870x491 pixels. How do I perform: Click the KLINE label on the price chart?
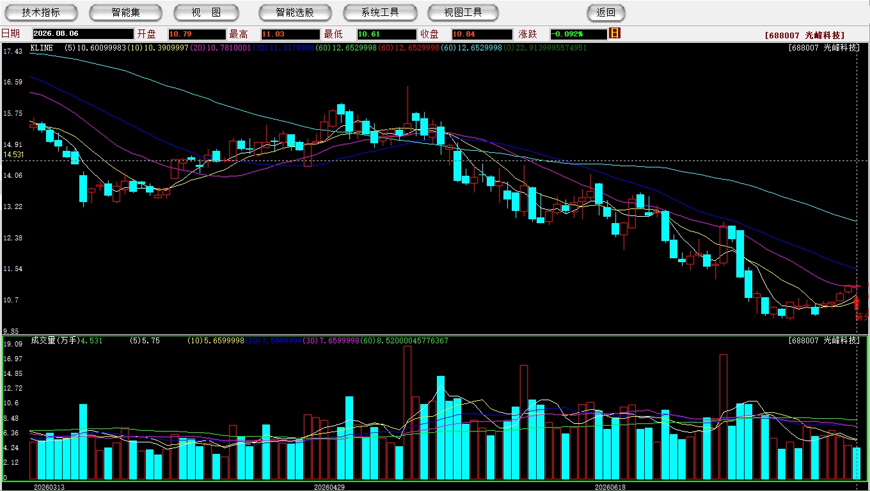(x=42, y=48)
